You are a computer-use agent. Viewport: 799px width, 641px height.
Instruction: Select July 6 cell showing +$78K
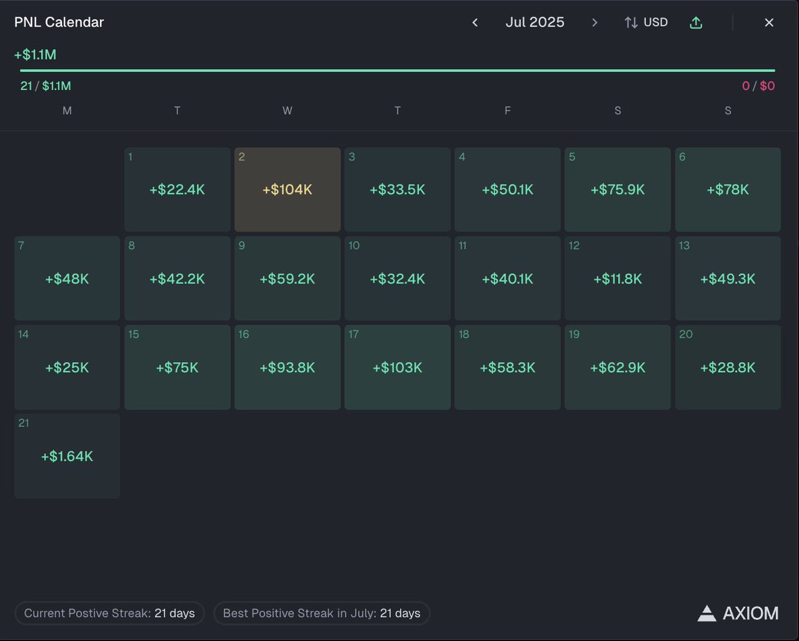click(728, 190)
